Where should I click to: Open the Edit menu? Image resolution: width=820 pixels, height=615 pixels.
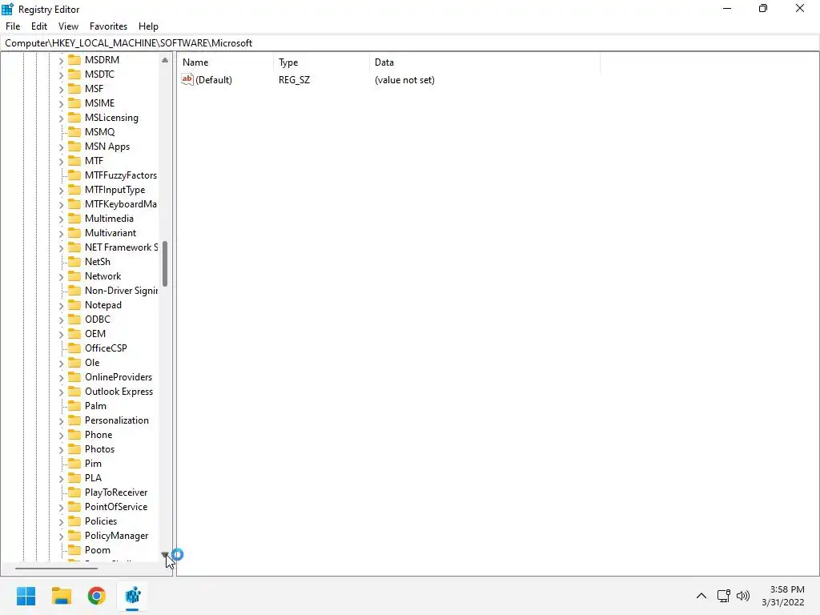click(38, 26)
